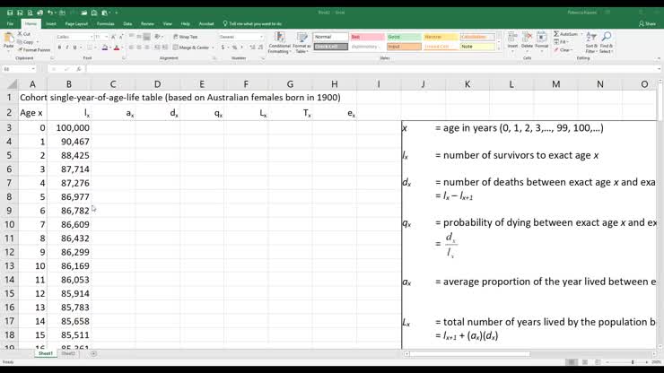Click AutoSum sigma button
664x373 pixels.
(565, 34)
